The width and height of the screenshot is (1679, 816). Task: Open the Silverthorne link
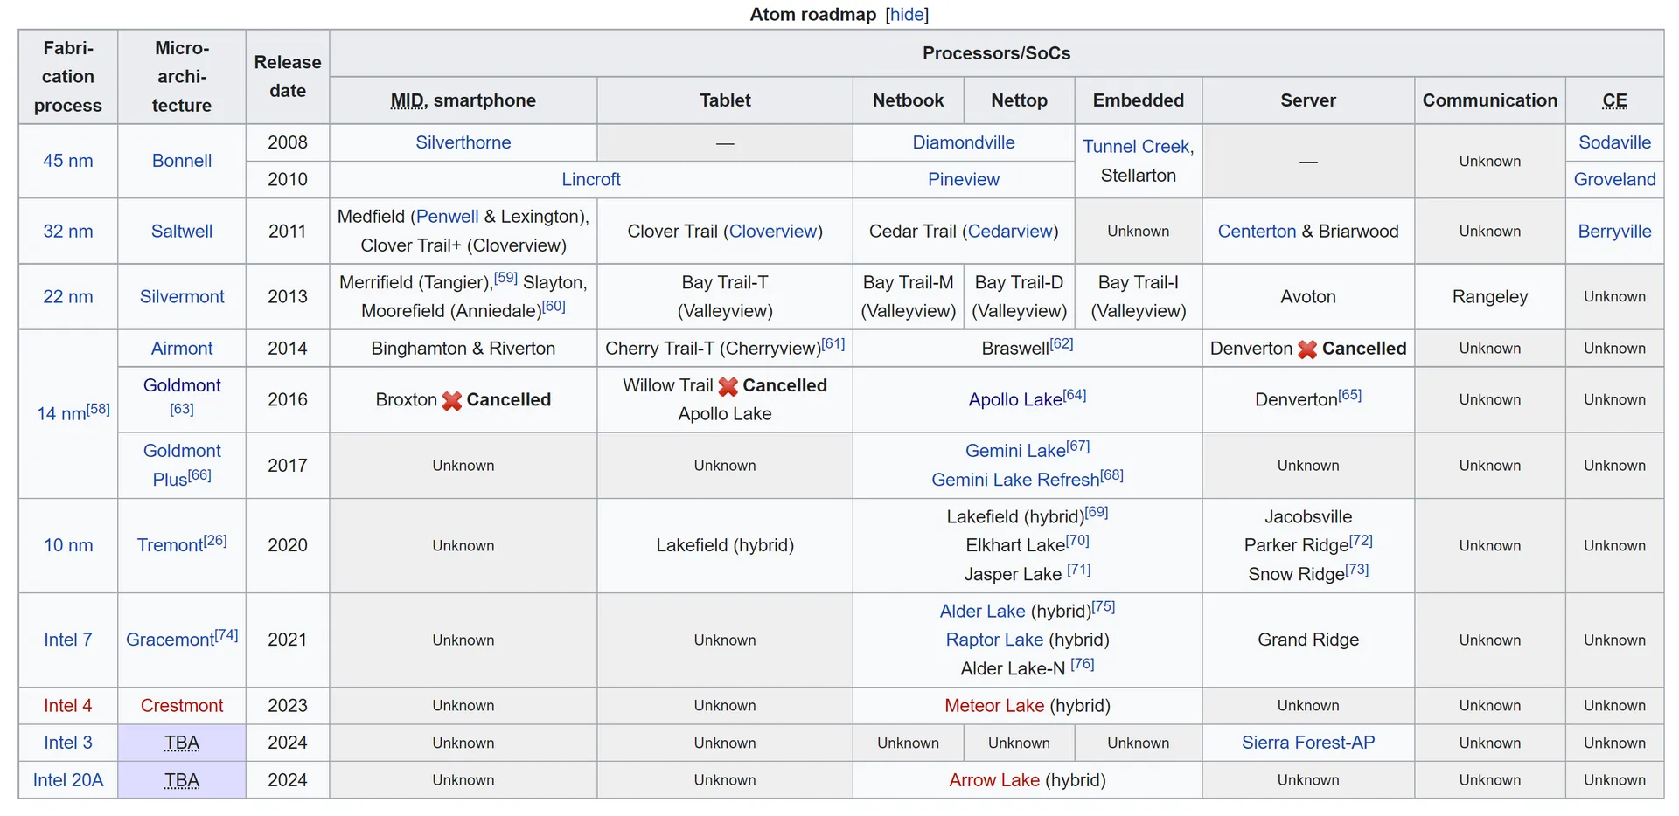click(x=463, y=142)
